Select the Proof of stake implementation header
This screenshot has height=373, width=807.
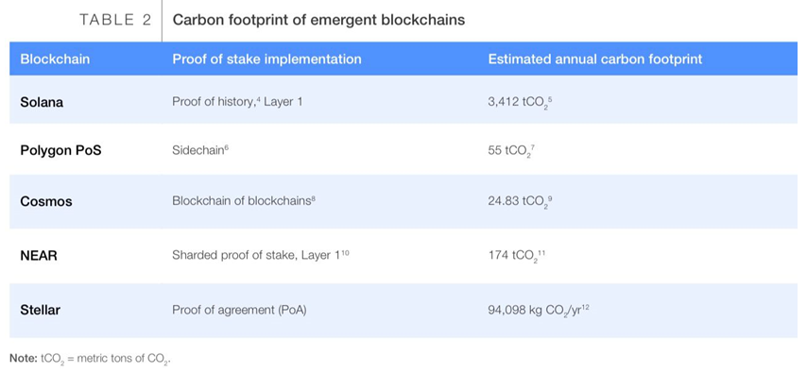pos(266,59)
